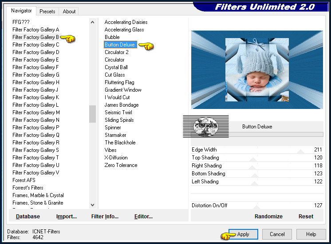Screen dimensions: 331x244
Task: Choose Filter Factory Gallery J
Action: [x=35, y=90]
